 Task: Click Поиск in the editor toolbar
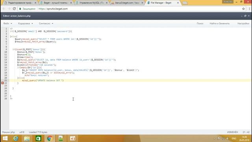pos(200,24)
